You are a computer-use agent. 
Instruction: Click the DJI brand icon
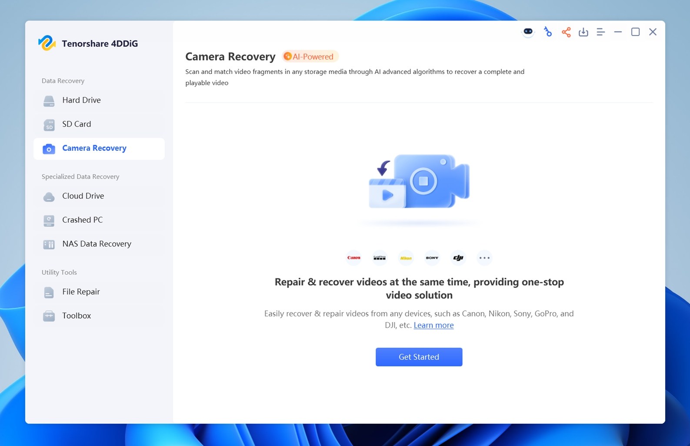click(458, 258)
